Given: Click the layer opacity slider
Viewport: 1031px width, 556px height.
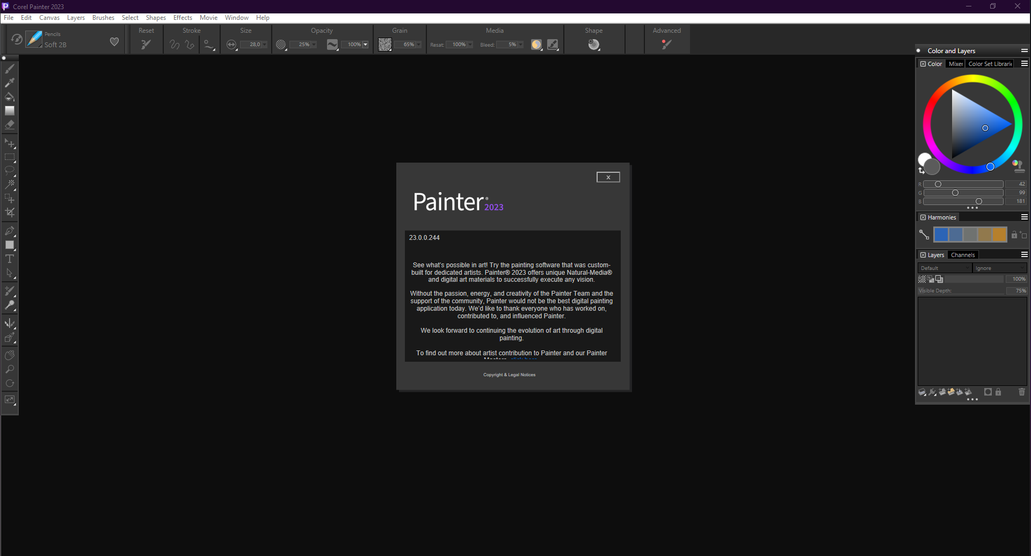Looking at the screenshot, I should click(x=975, y=279).
